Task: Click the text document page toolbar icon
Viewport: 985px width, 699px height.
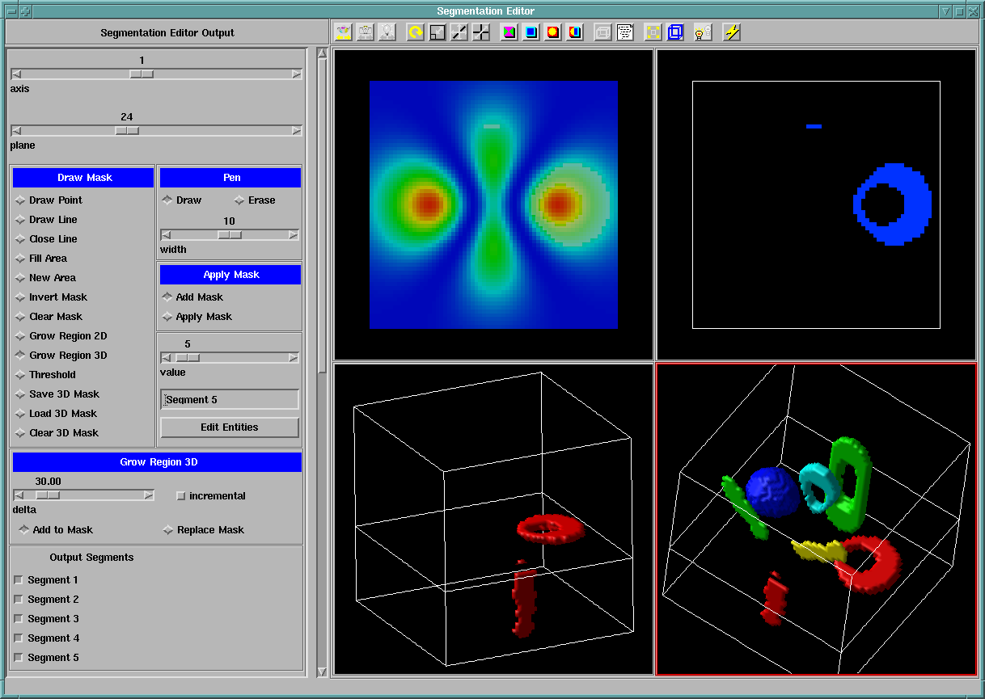Action: click(625, 32)
